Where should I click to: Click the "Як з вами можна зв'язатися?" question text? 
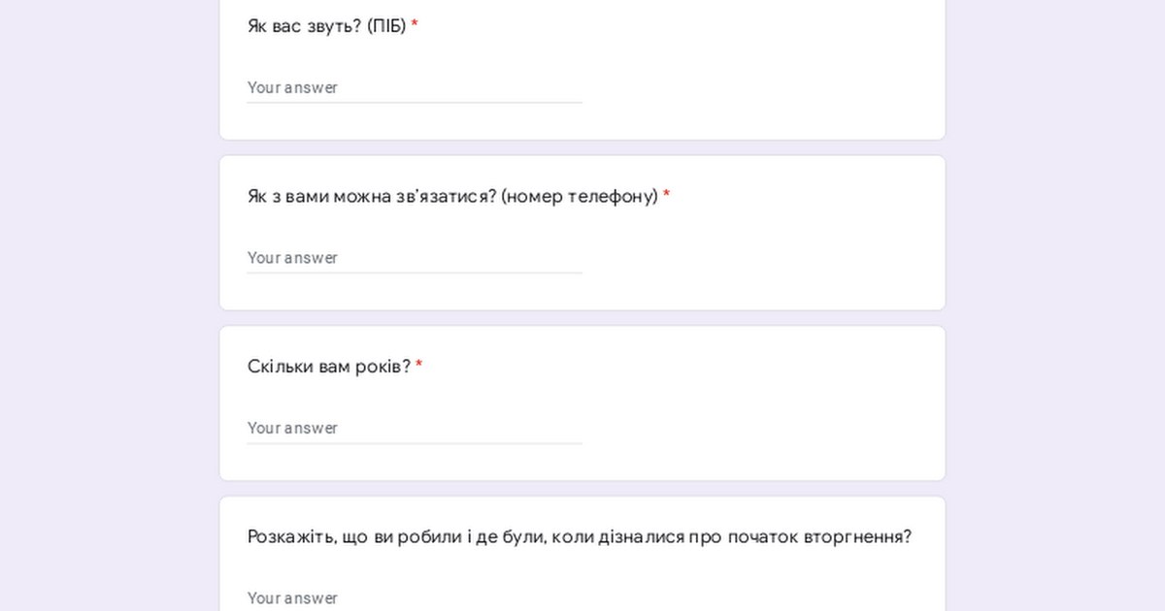click(373, 197)
